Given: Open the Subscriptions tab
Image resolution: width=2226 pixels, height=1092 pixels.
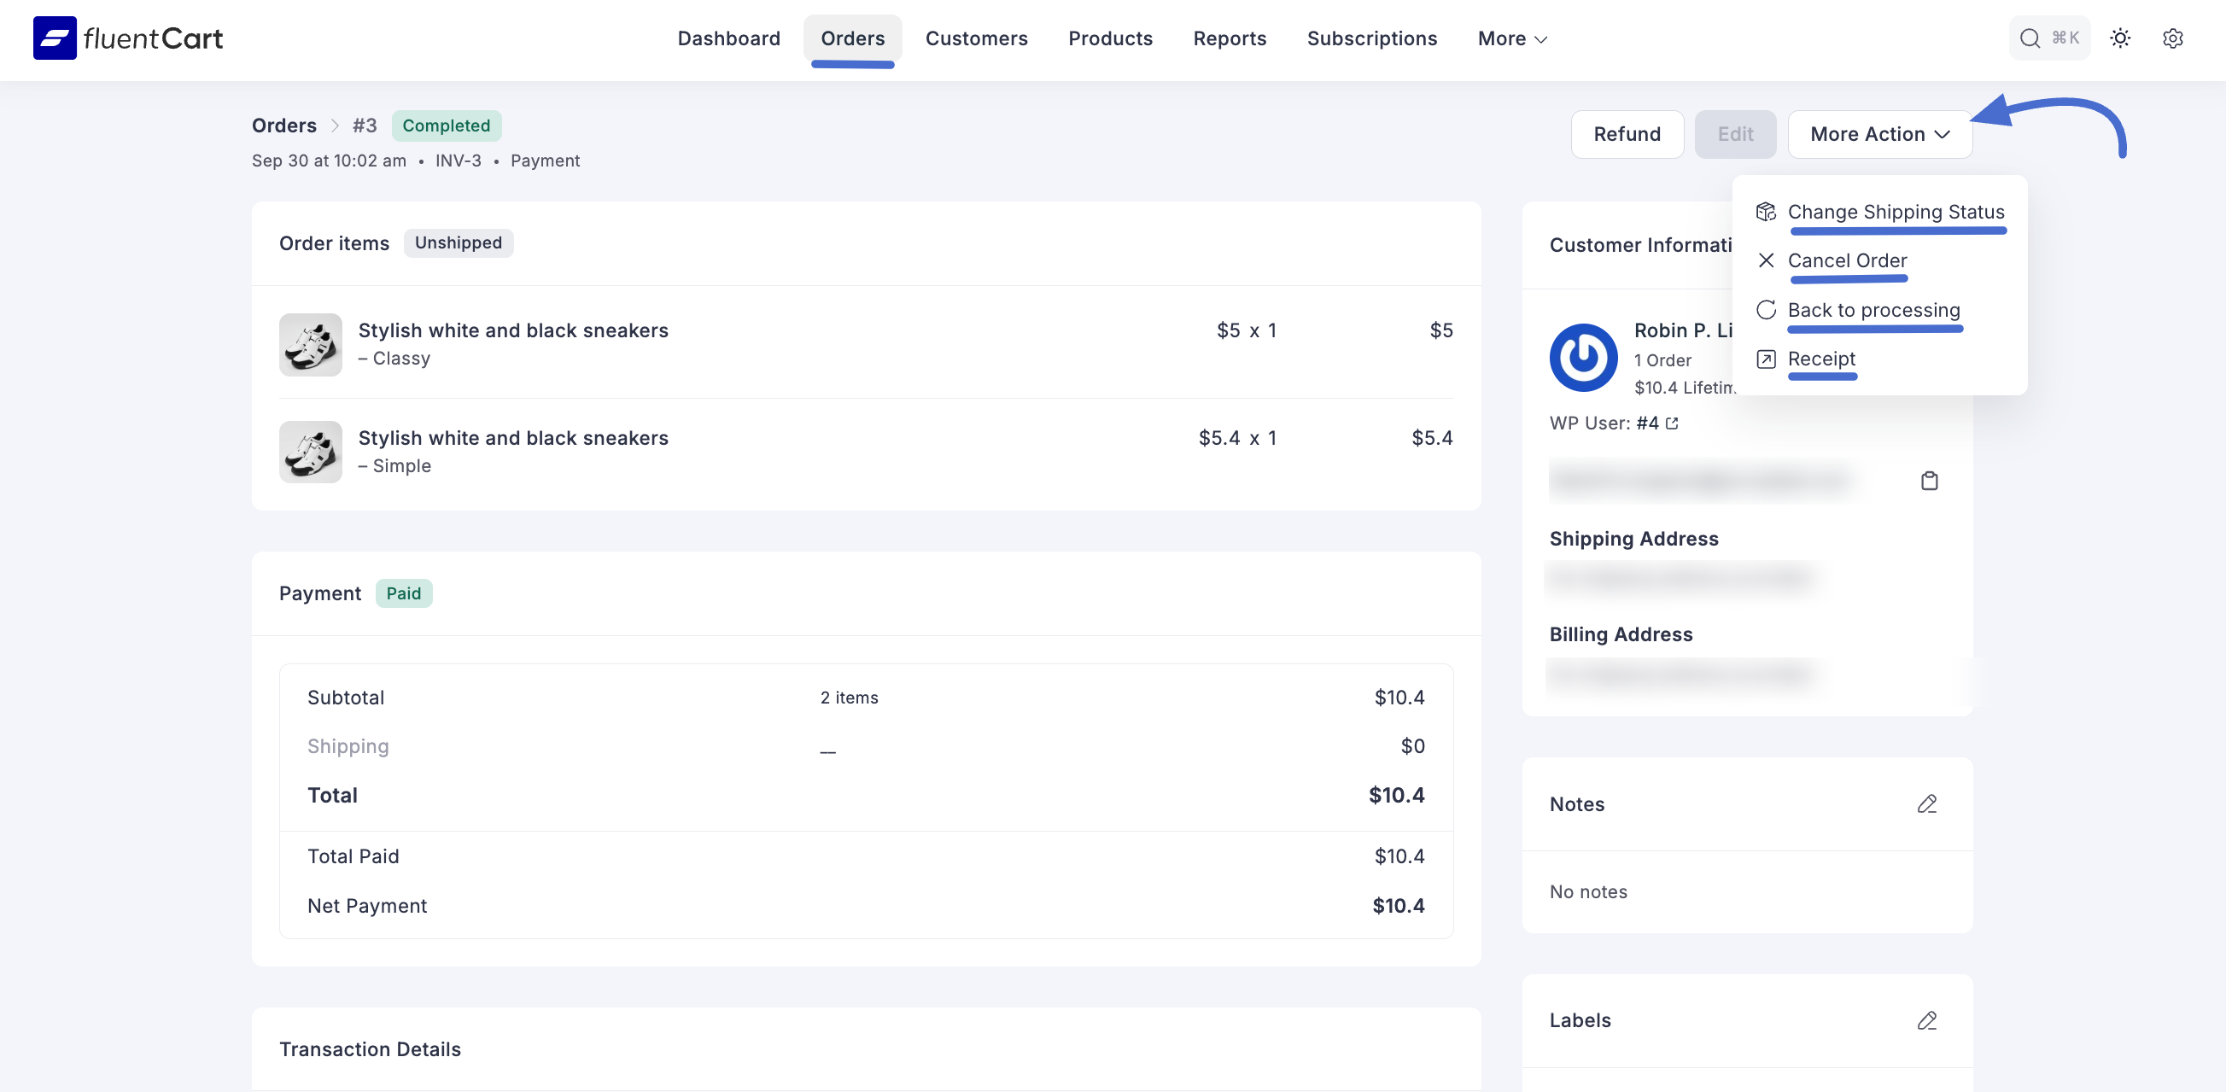Looking at the screenshot, I should 1371,39.
